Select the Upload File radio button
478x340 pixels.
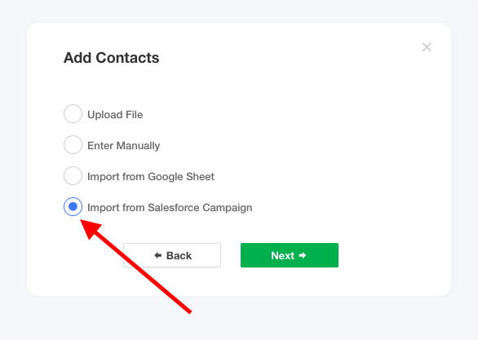click(73, 113)
